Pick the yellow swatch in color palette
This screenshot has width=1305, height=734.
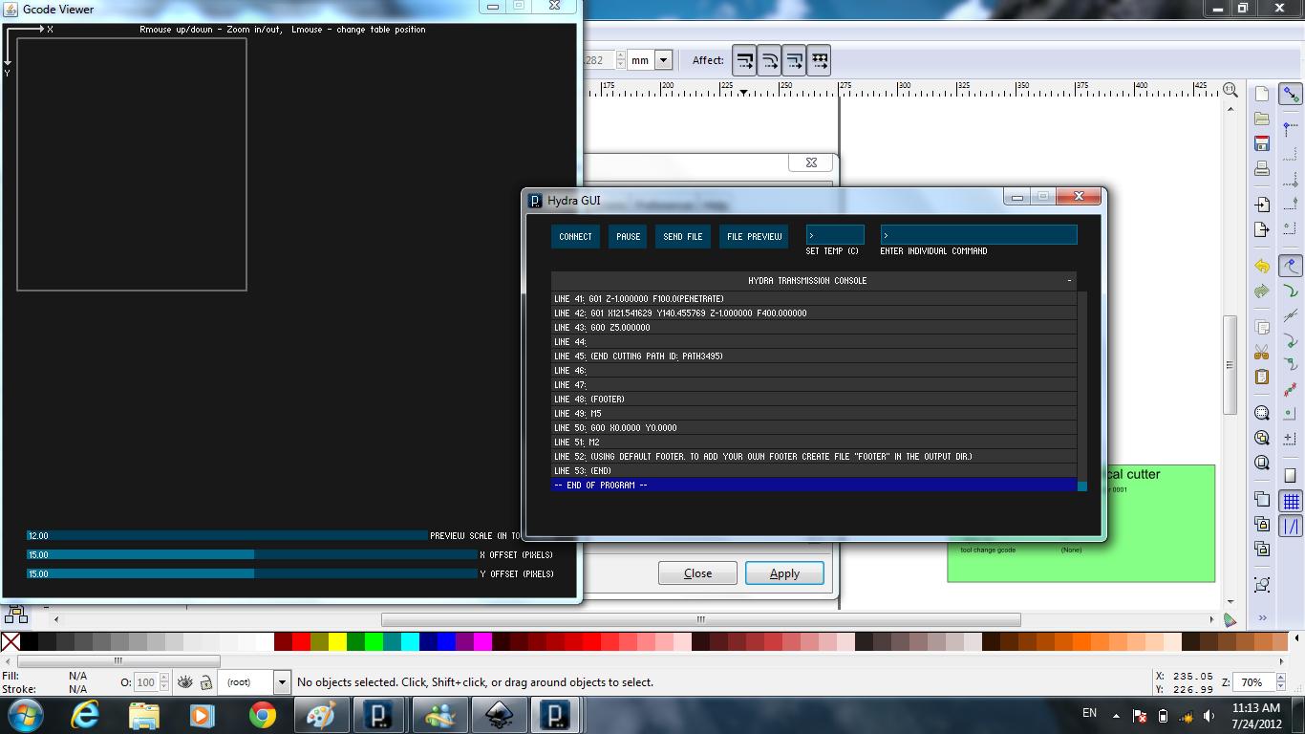point(337,641)
